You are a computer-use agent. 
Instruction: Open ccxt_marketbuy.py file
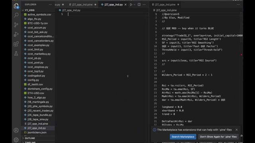coord(39,54)
